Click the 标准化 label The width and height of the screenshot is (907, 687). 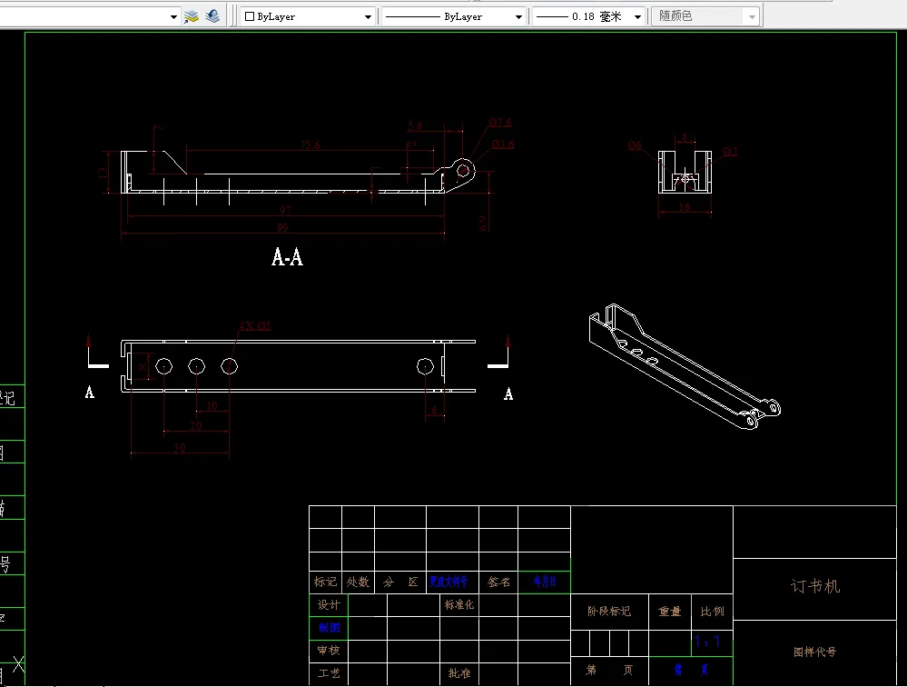click(459, 605)
